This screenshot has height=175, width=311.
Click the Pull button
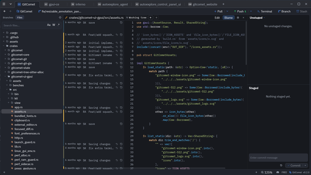point(218,11)
